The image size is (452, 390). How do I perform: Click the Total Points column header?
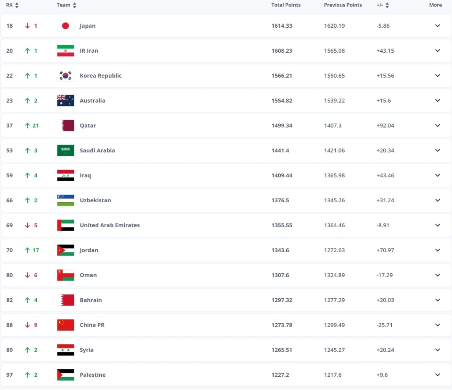(x=286, y=5)
